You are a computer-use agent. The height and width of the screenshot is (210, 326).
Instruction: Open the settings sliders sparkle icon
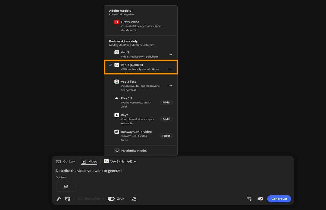point(134,199)
